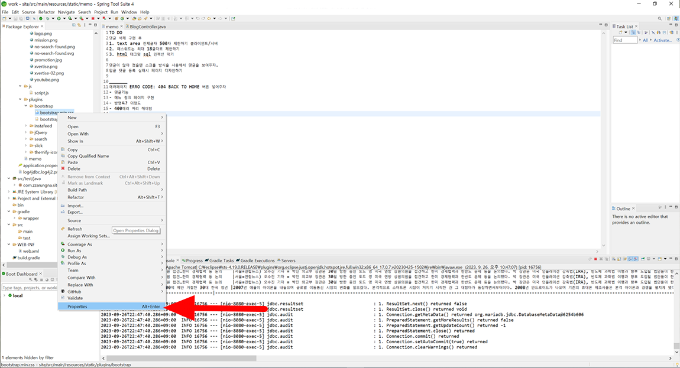
Task: Click the red Terminate toolbar icon
Action: 93,19
